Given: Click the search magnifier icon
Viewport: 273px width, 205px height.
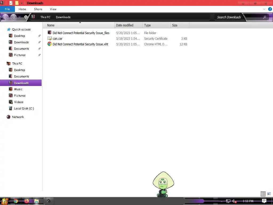Looking at the screenshot, I should click(264, 17).
